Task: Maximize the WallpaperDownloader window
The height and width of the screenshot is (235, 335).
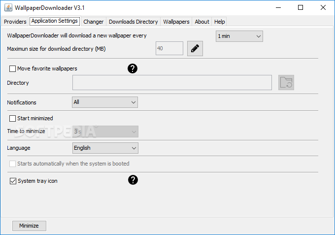Action: 301,7
